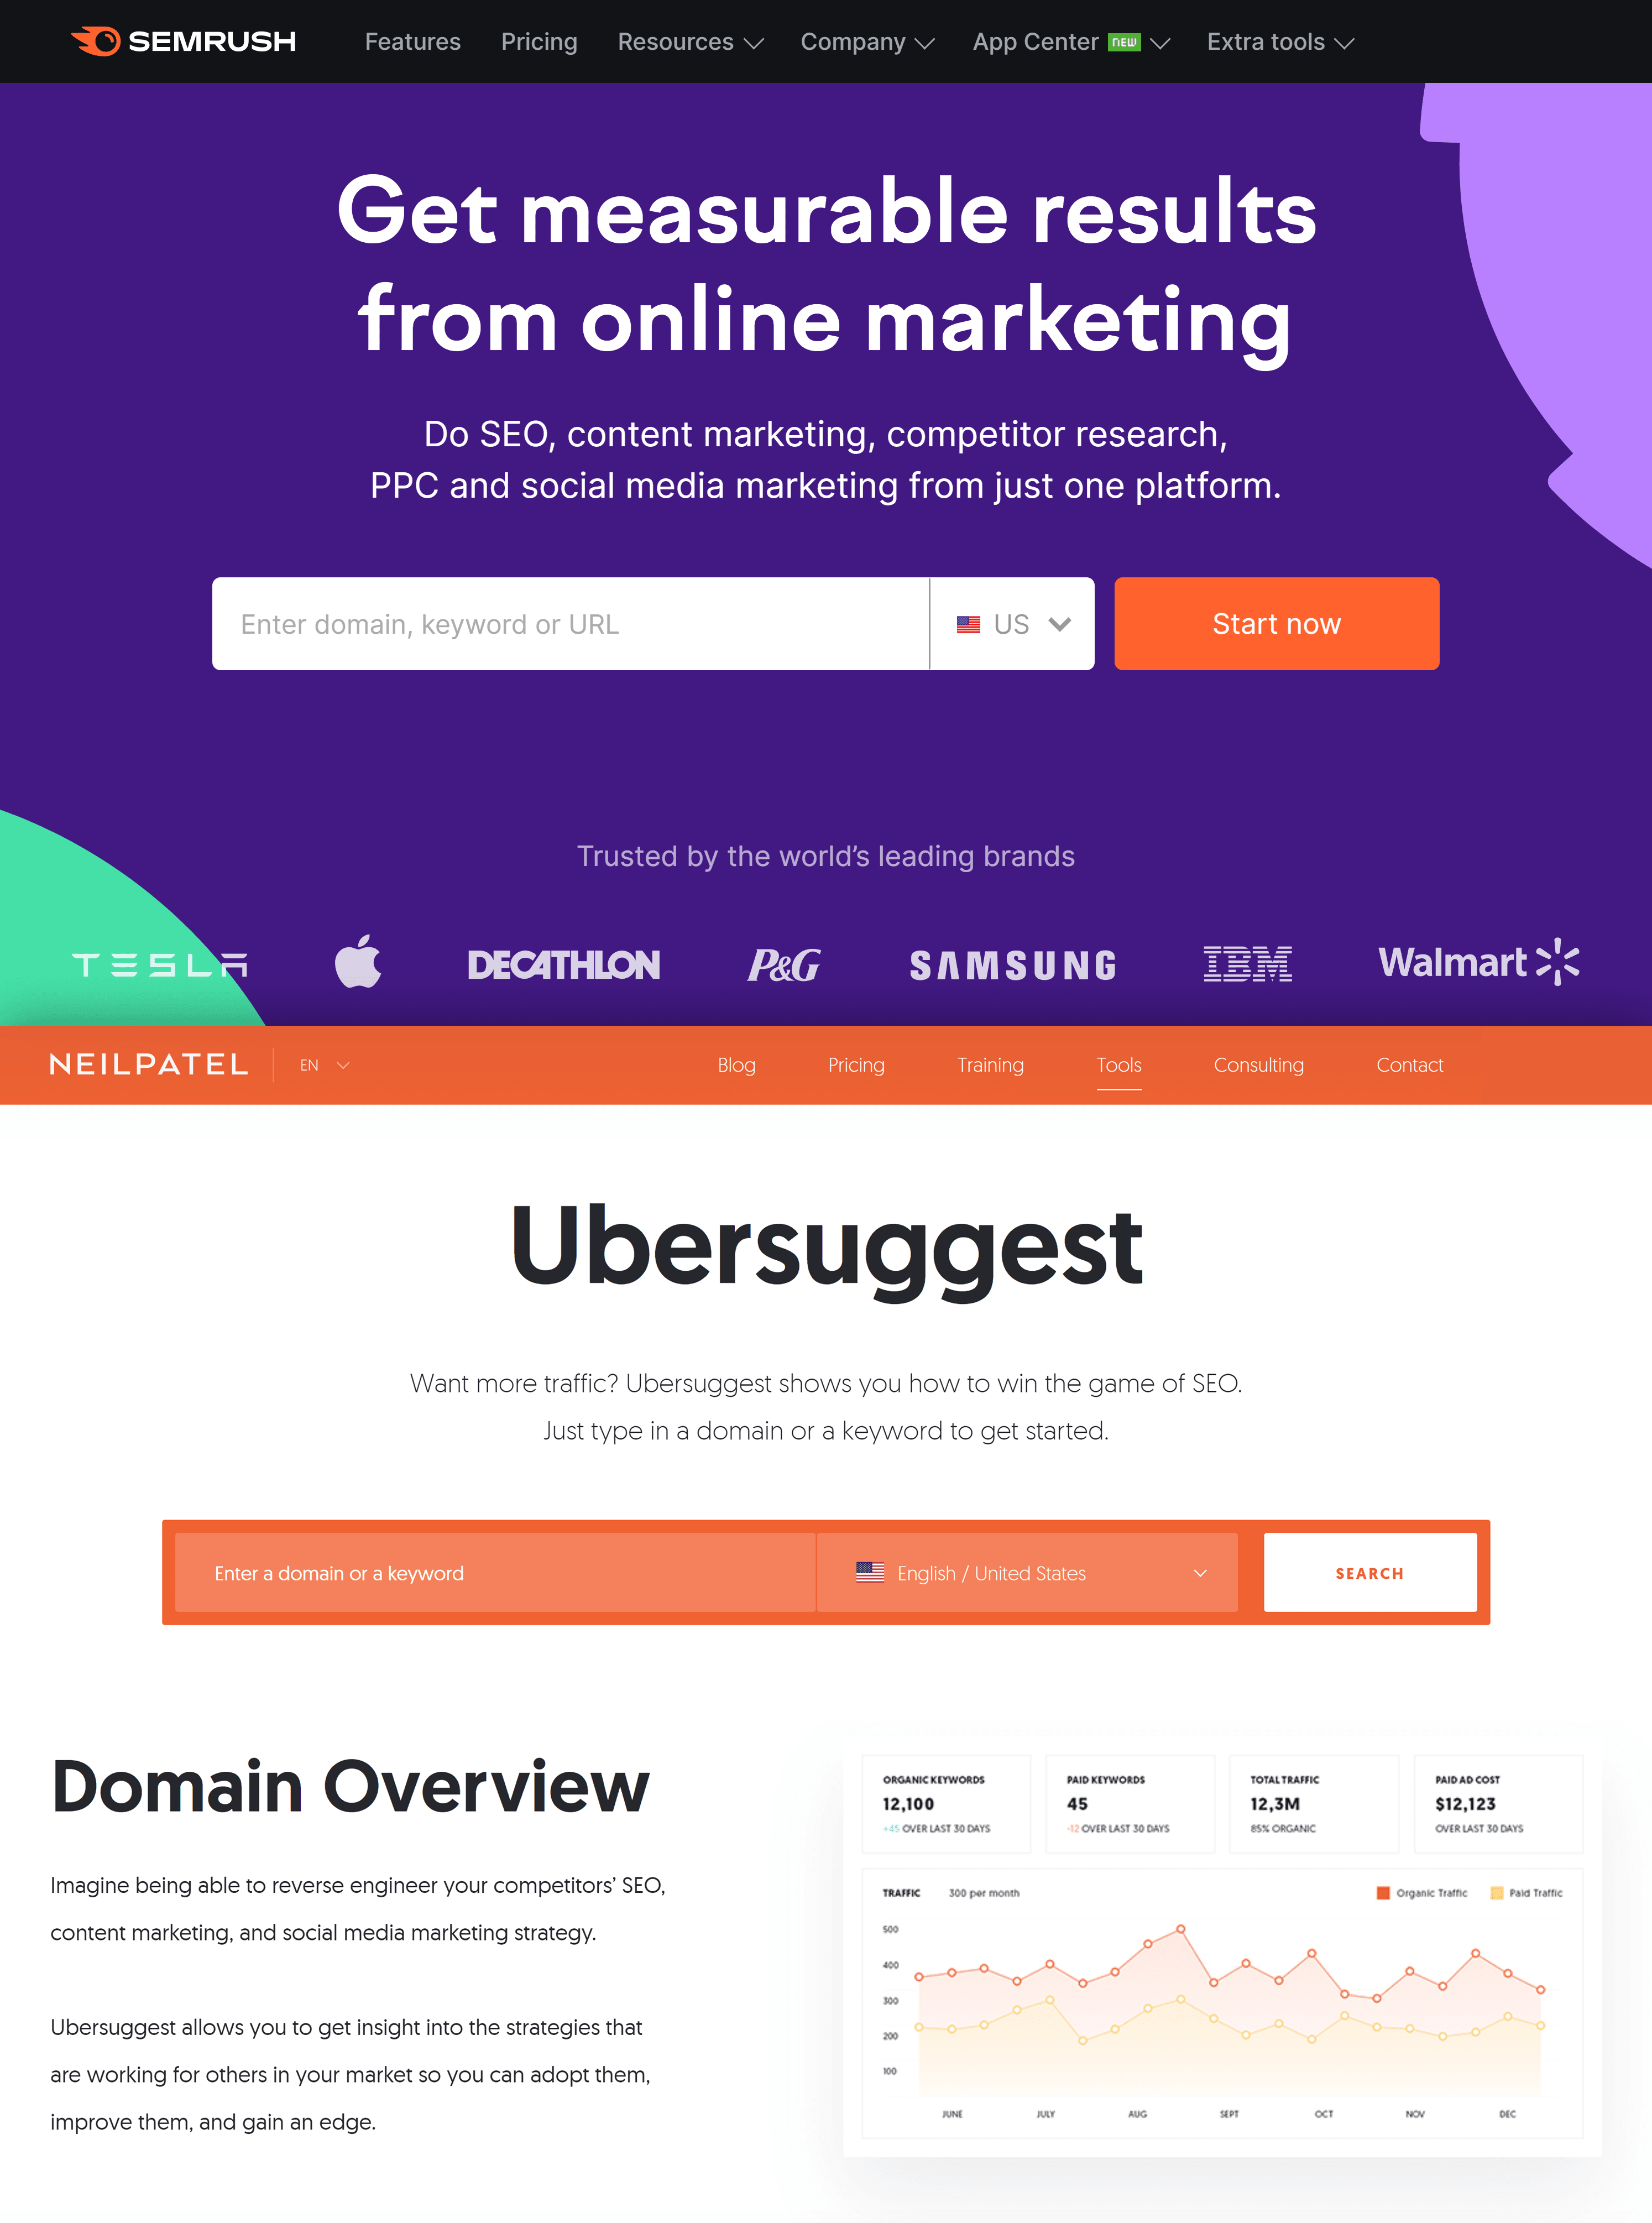Click the Neil Patel brand icon

(149, 1064)
